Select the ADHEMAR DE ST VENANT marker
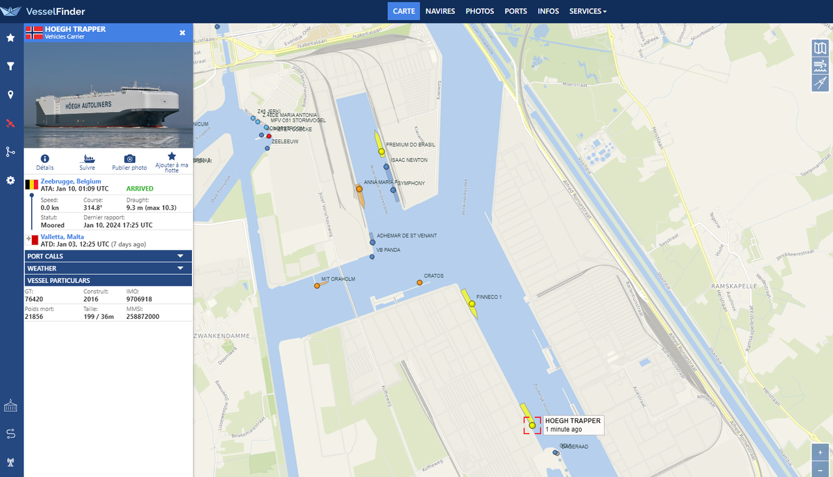The height and width of the screenshot is (477, 833). point(372,242)
